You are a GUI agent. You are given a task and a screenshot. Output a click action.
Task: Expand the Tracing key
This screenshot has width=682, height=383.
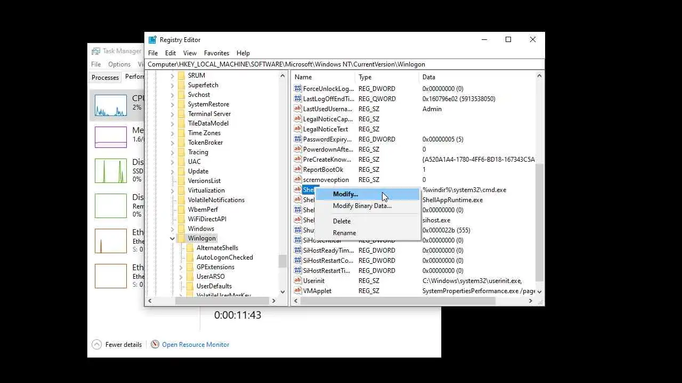(172, 152)
